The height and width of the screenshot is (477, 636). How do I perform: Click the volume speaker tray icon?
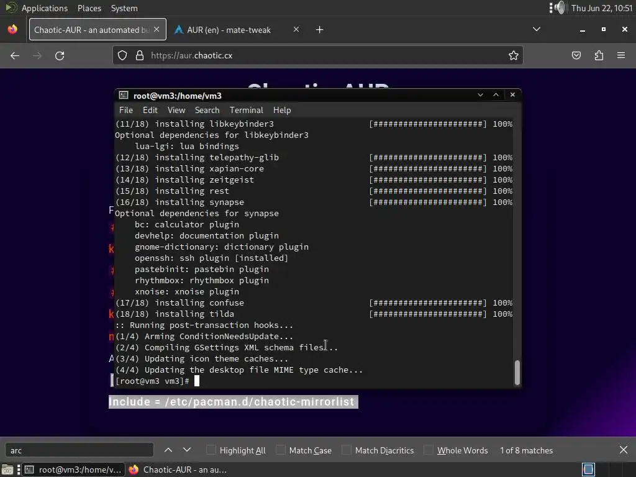pos(560,7)
